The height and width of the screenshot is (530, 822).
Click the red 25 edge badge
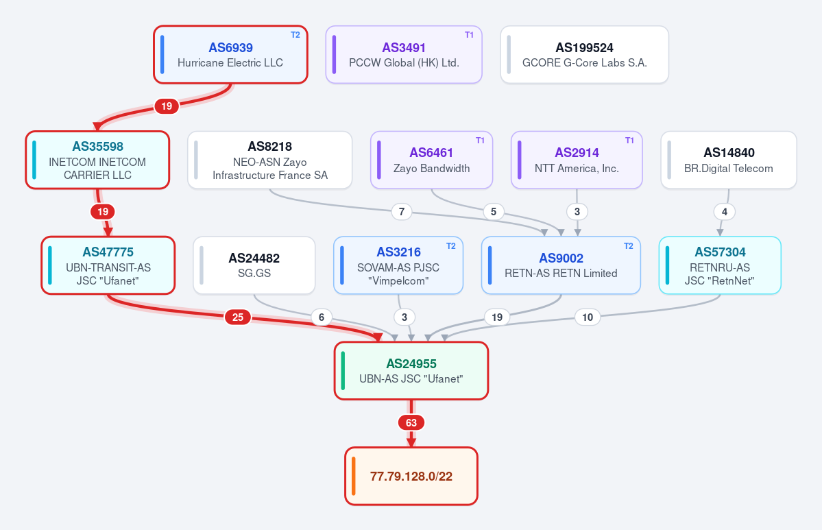(238, 317)
